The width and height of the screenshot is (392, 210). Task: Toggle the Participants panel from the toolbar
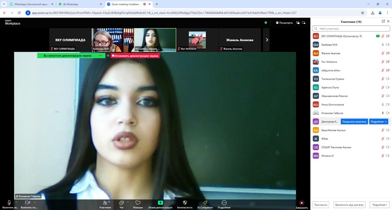[105, 203]
